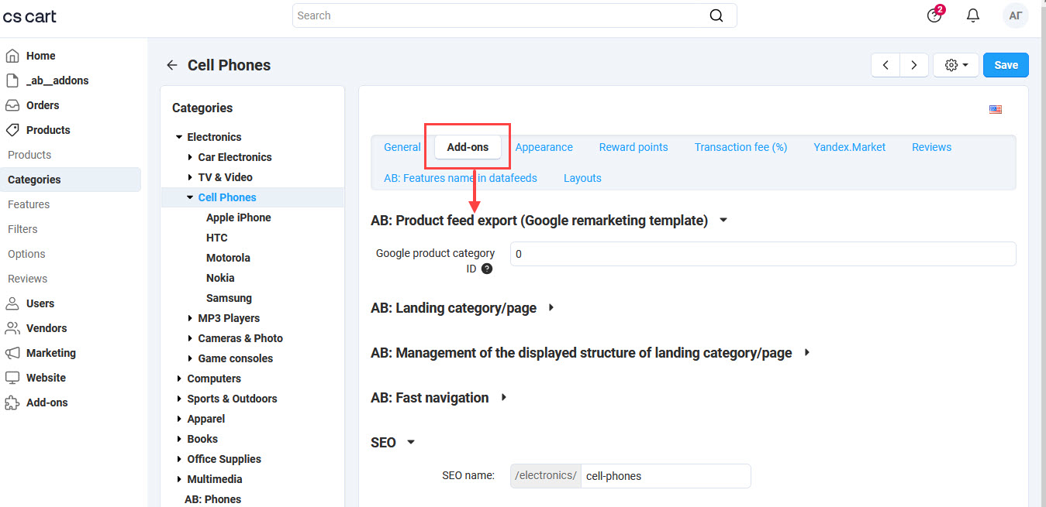Switch to the Appearance tab
1046x507 pixels.
pos(544,147)
